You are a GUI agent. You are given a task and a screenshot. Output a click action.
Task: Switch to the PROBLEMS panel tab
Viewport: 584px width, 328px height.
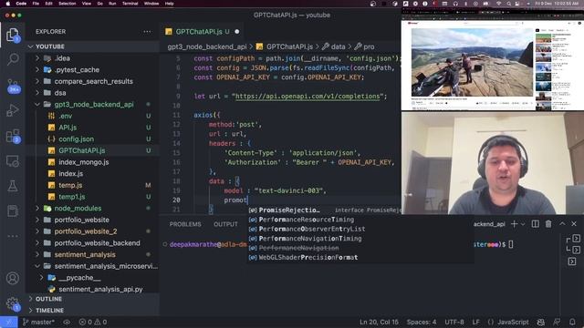pos(185,224)
